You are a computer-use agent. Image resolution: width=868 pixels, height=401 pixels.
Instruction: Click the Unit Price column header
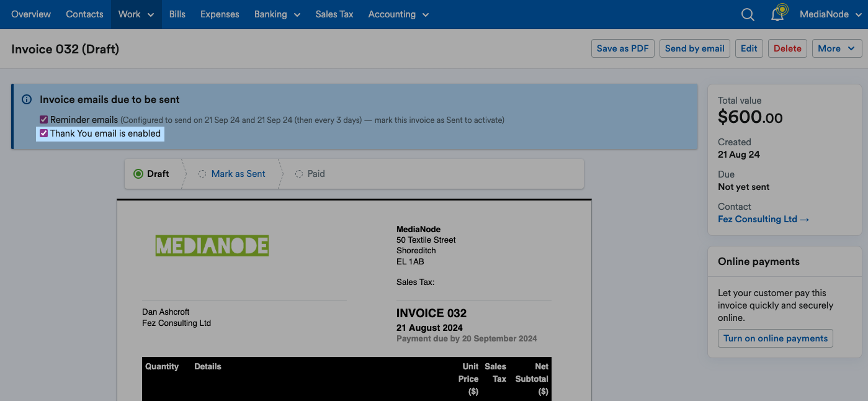tap(468, 379)
